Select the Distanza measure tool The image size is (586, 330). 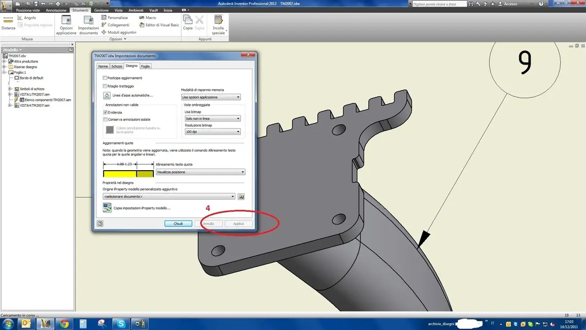pos(8,23)
